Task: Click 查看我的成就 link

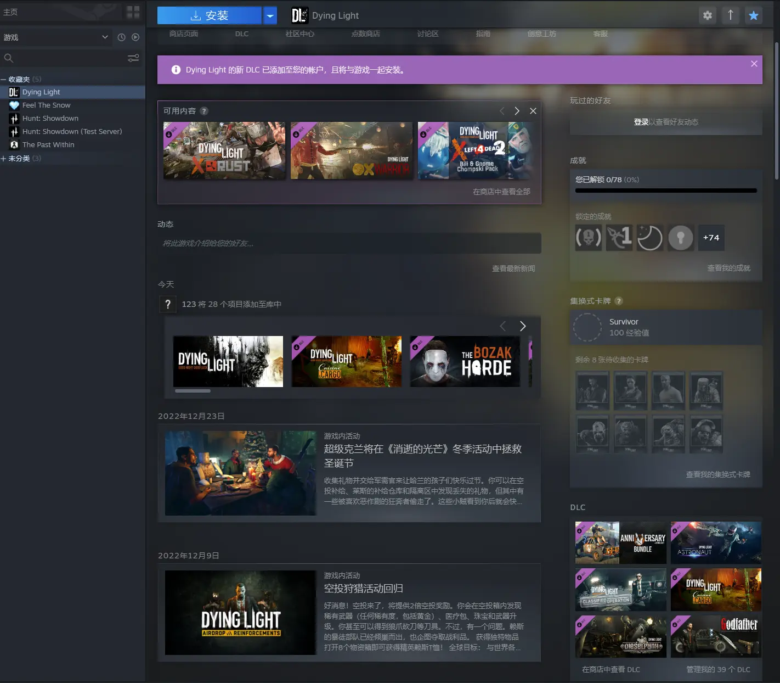Action: pyautogui.click(x=728, y=268)
